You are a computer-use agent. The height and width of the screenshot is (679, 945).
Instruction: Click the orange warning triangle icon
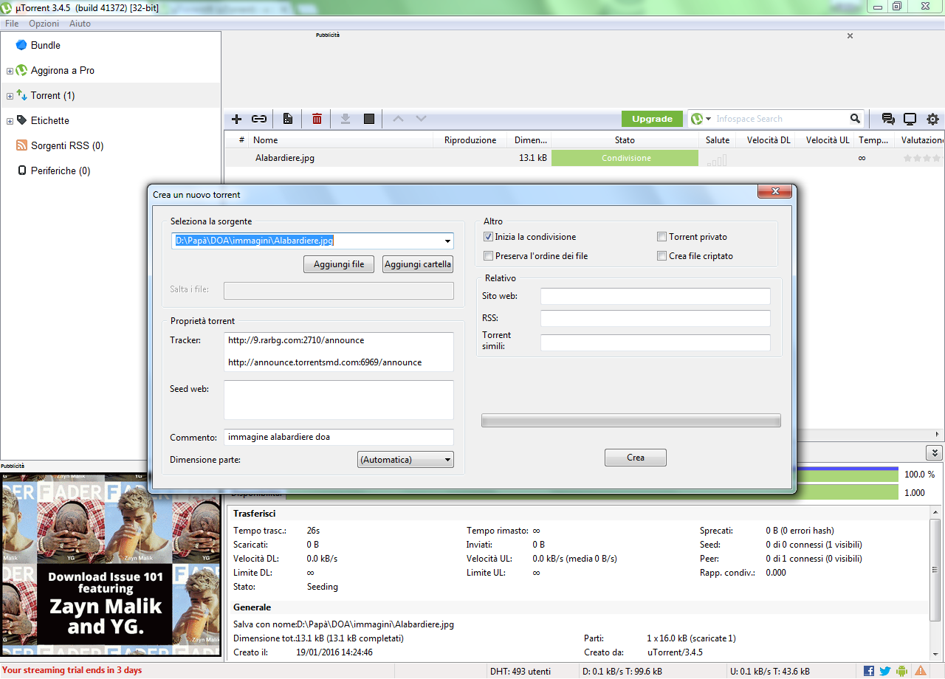click(x=921, y=671)
